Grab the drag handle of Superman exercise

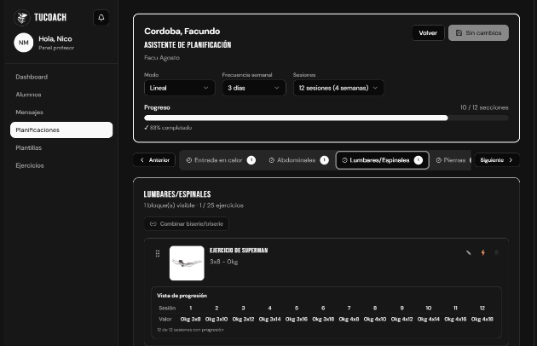click(x=158, y=253)
